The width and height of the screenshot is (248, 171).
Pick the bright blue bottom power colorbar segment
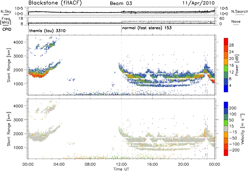226,89
